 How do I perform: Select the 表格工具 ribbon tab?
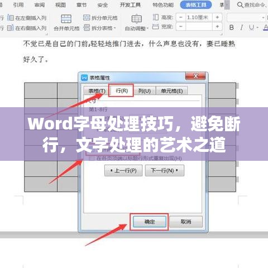click(196, 5)
